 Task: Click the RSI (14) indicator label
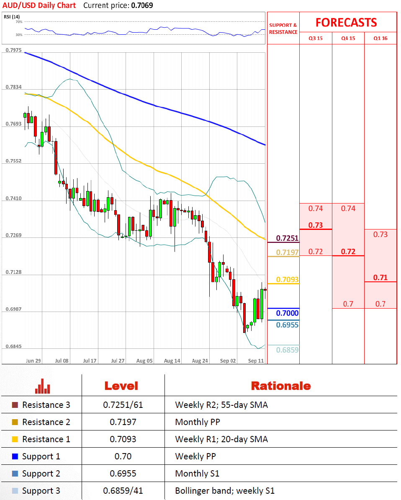point(12,17)
